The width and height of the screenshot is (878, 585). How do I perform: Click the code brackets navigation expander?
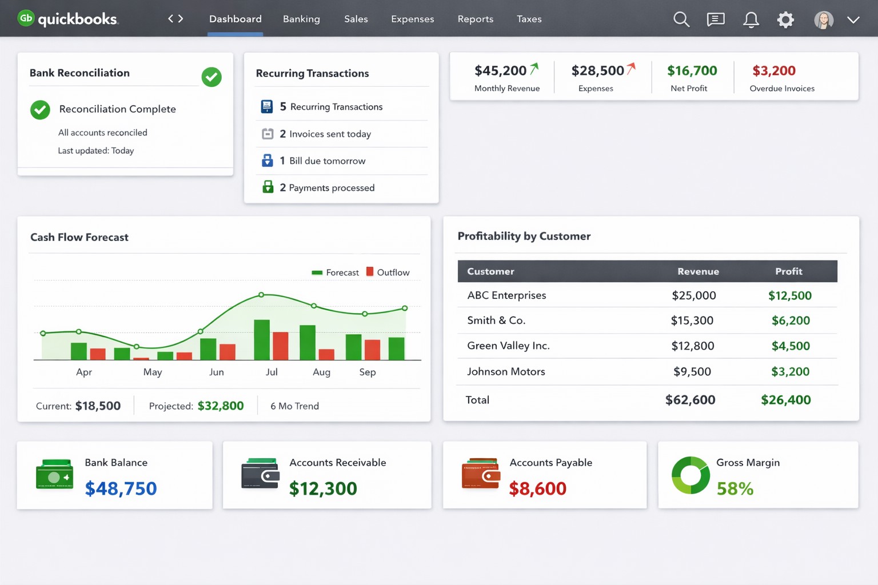pyautogui.click(x=175, y=19)
